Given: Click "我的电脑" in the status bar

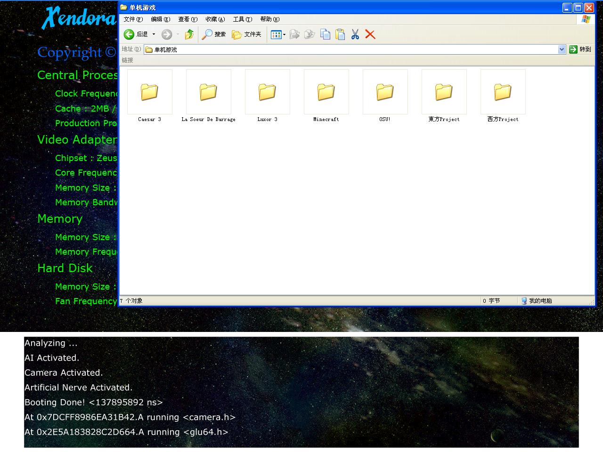Looking at the screenshot, I should click(x=536, y=301).
